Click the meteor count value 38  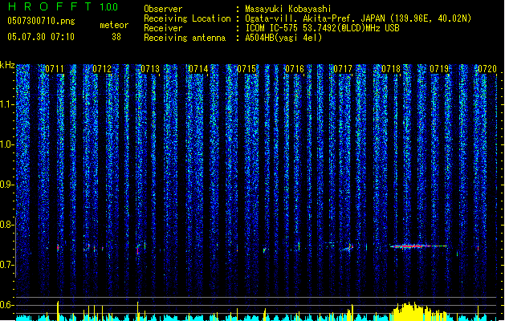coord(116,37)
